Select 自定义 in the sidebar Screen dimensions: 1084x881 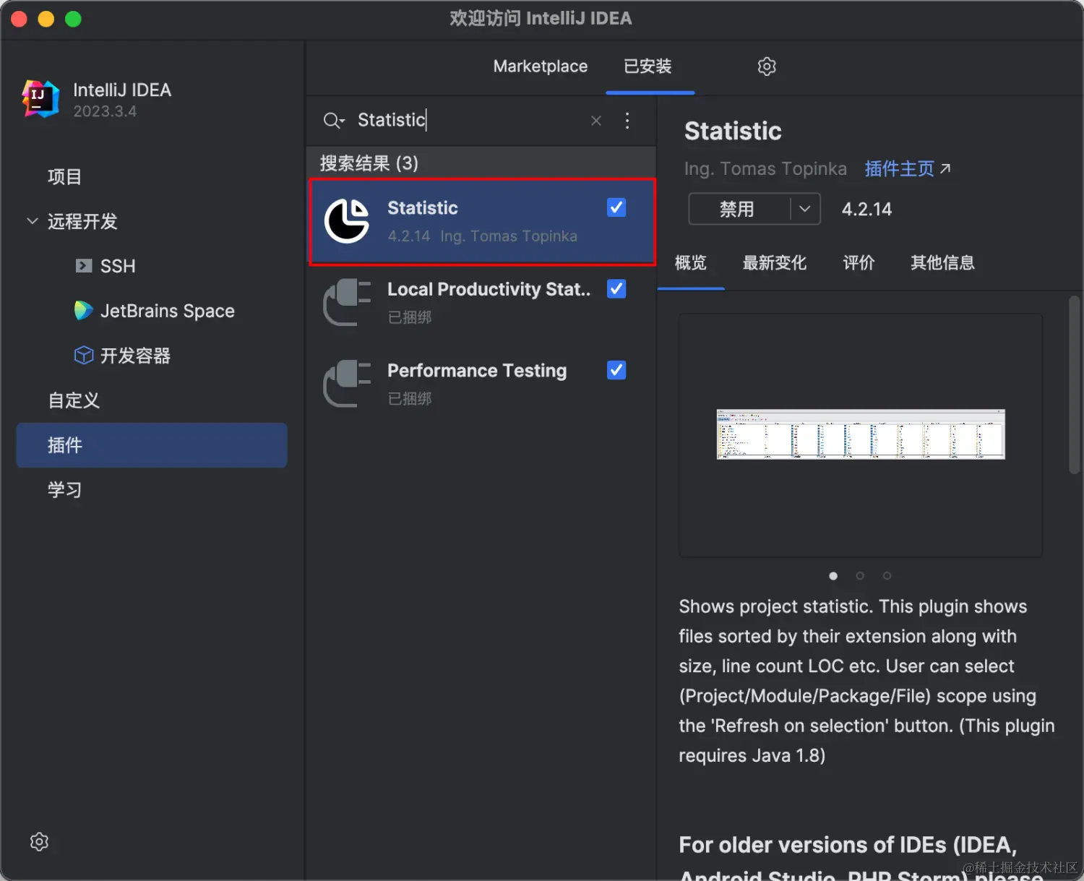point(74,400)
